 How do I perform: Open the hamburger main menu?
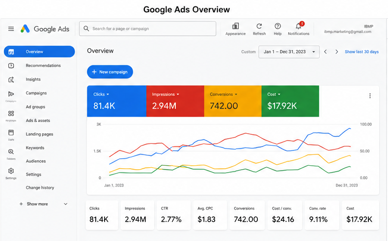pyautogui.click(x=11, y=29)
